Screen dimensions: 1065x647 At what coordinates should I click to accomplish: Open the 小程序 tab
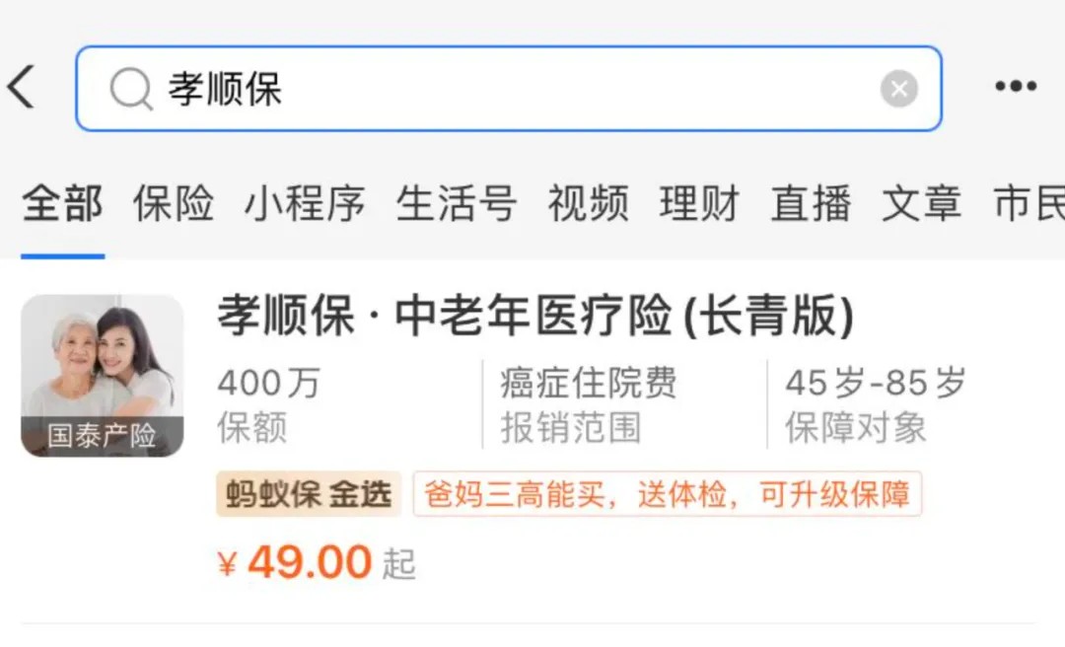pos(305,203)
